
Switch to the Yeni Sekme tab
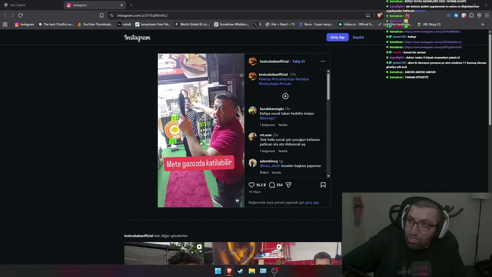coord(32,5)
